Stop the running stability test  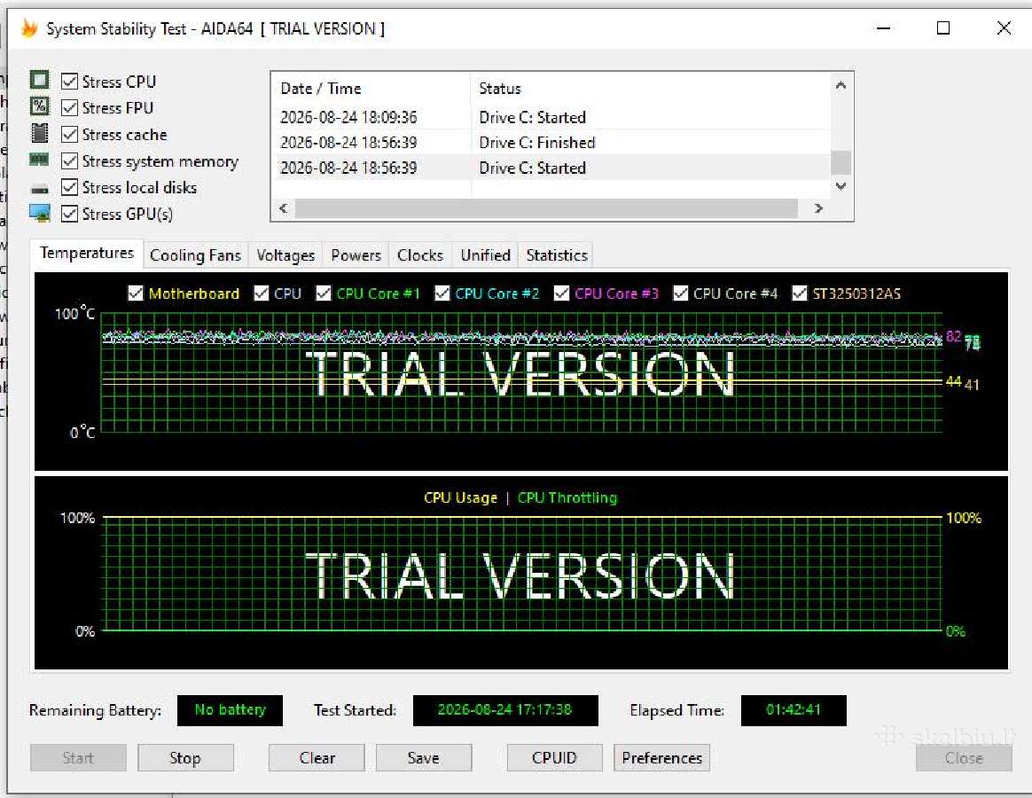tap(185, 758)
